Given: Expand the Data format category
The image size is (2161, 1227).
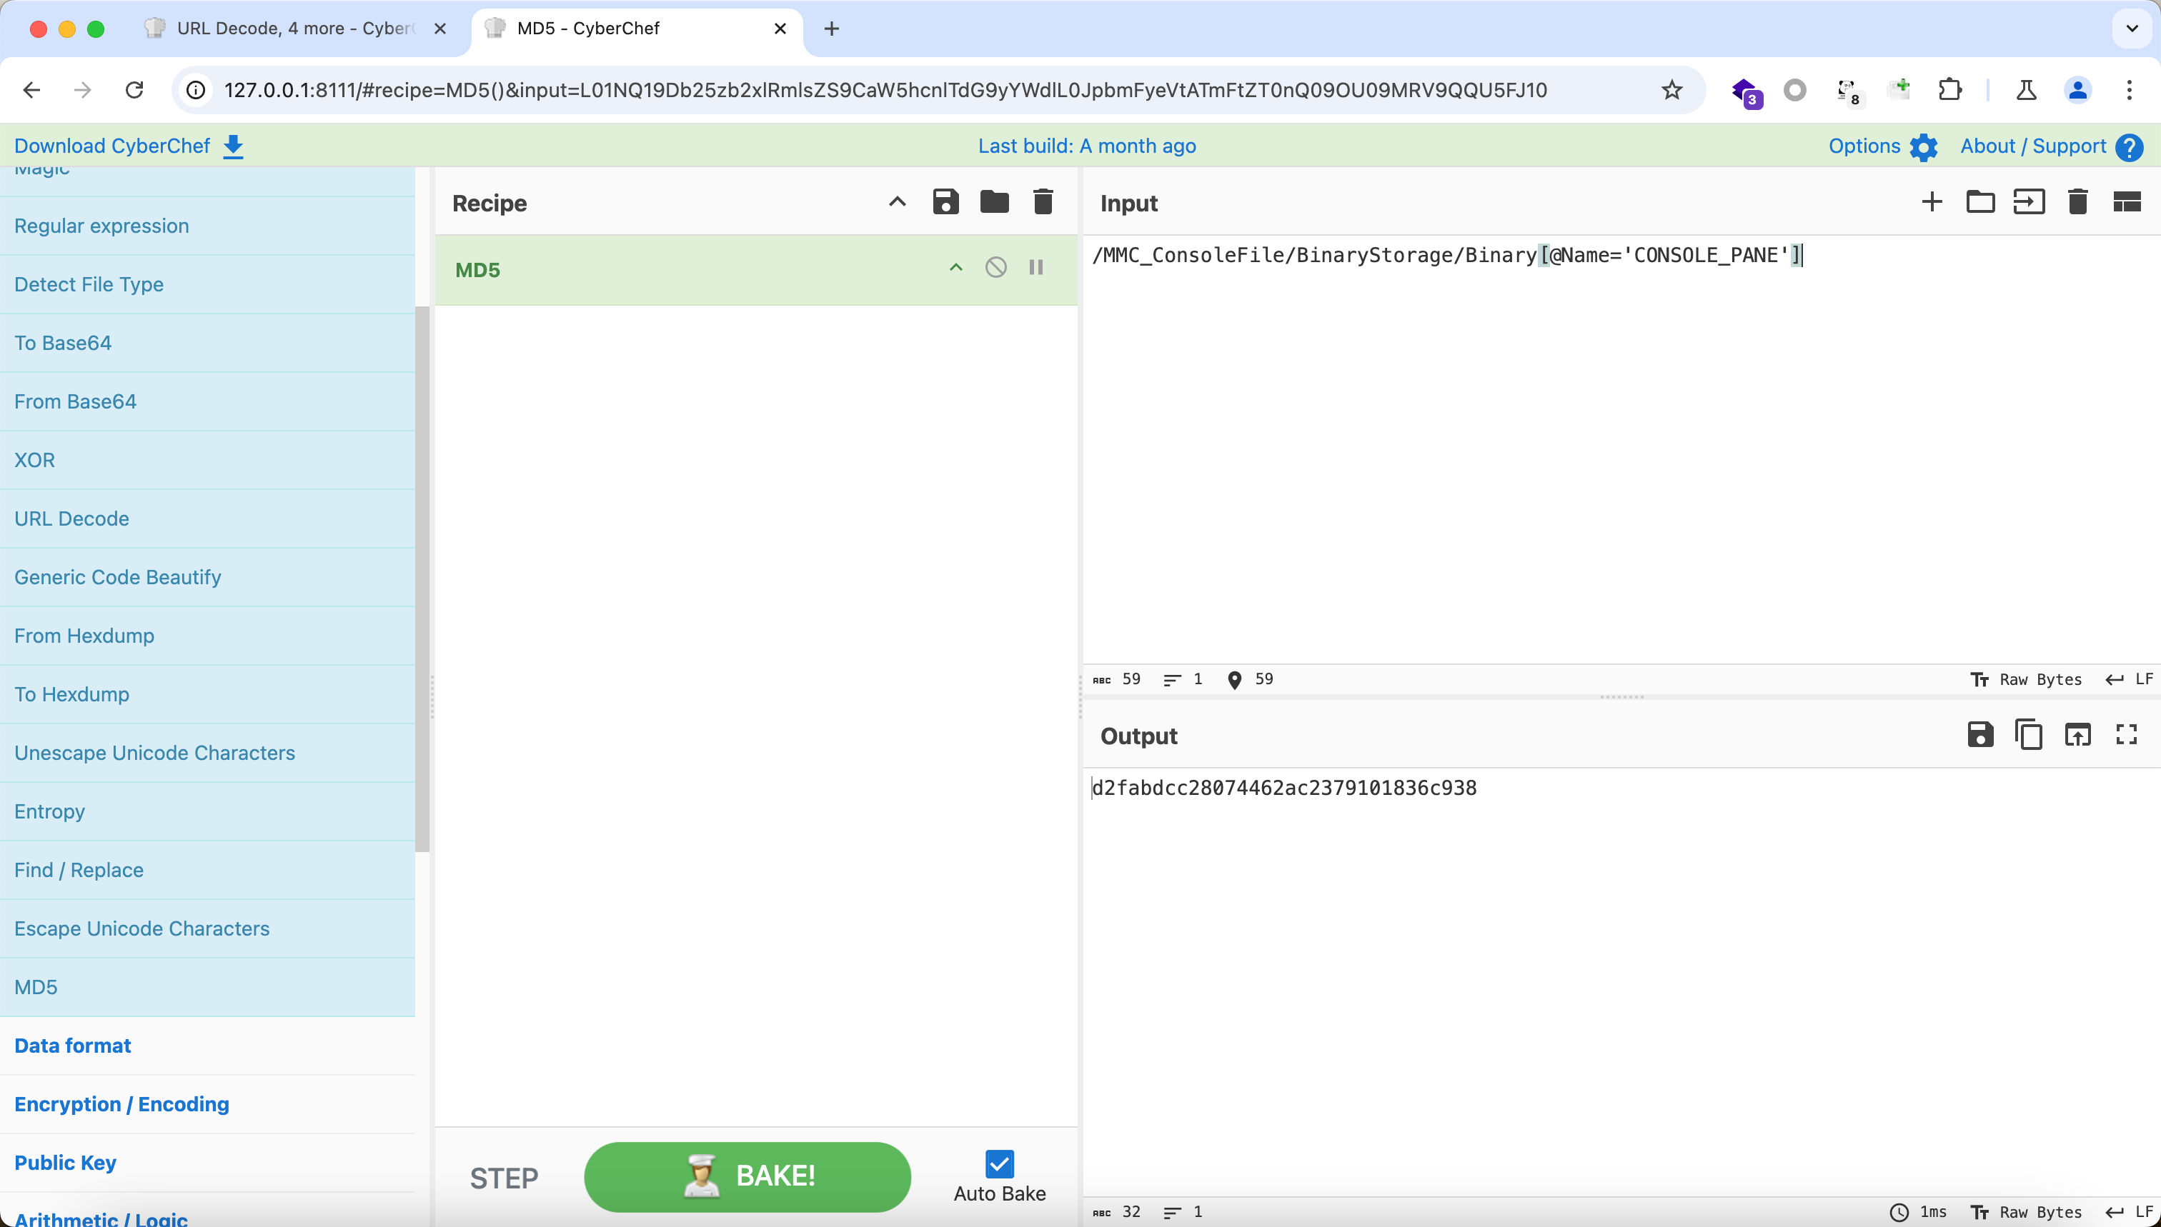Looking at the screenshot, I should click(72, 1046).
